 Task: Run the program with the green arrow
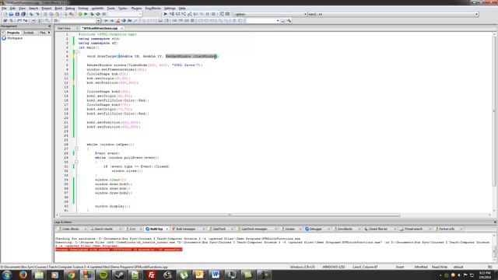click(x=86, y=14)
